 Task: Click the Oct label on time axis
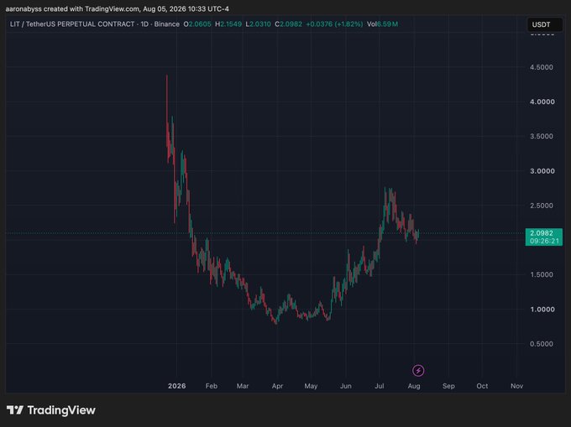pyautogui.click(x=482, y=386)
